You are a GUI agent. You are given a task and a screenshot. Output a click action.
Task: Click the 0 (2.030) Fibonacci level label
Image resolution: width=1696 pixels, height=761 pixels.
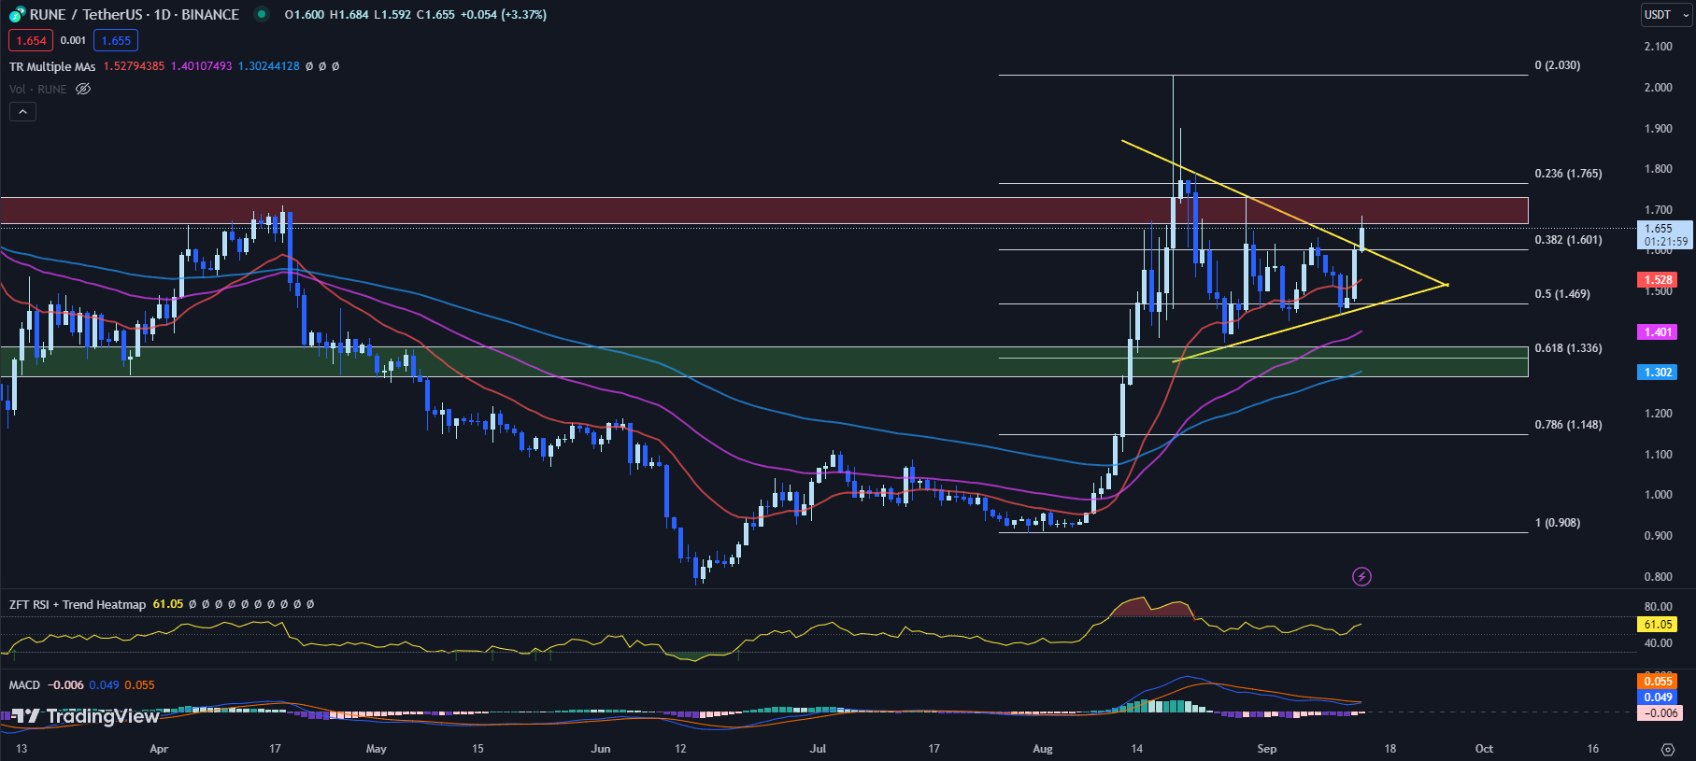[x=1558, y=65]
